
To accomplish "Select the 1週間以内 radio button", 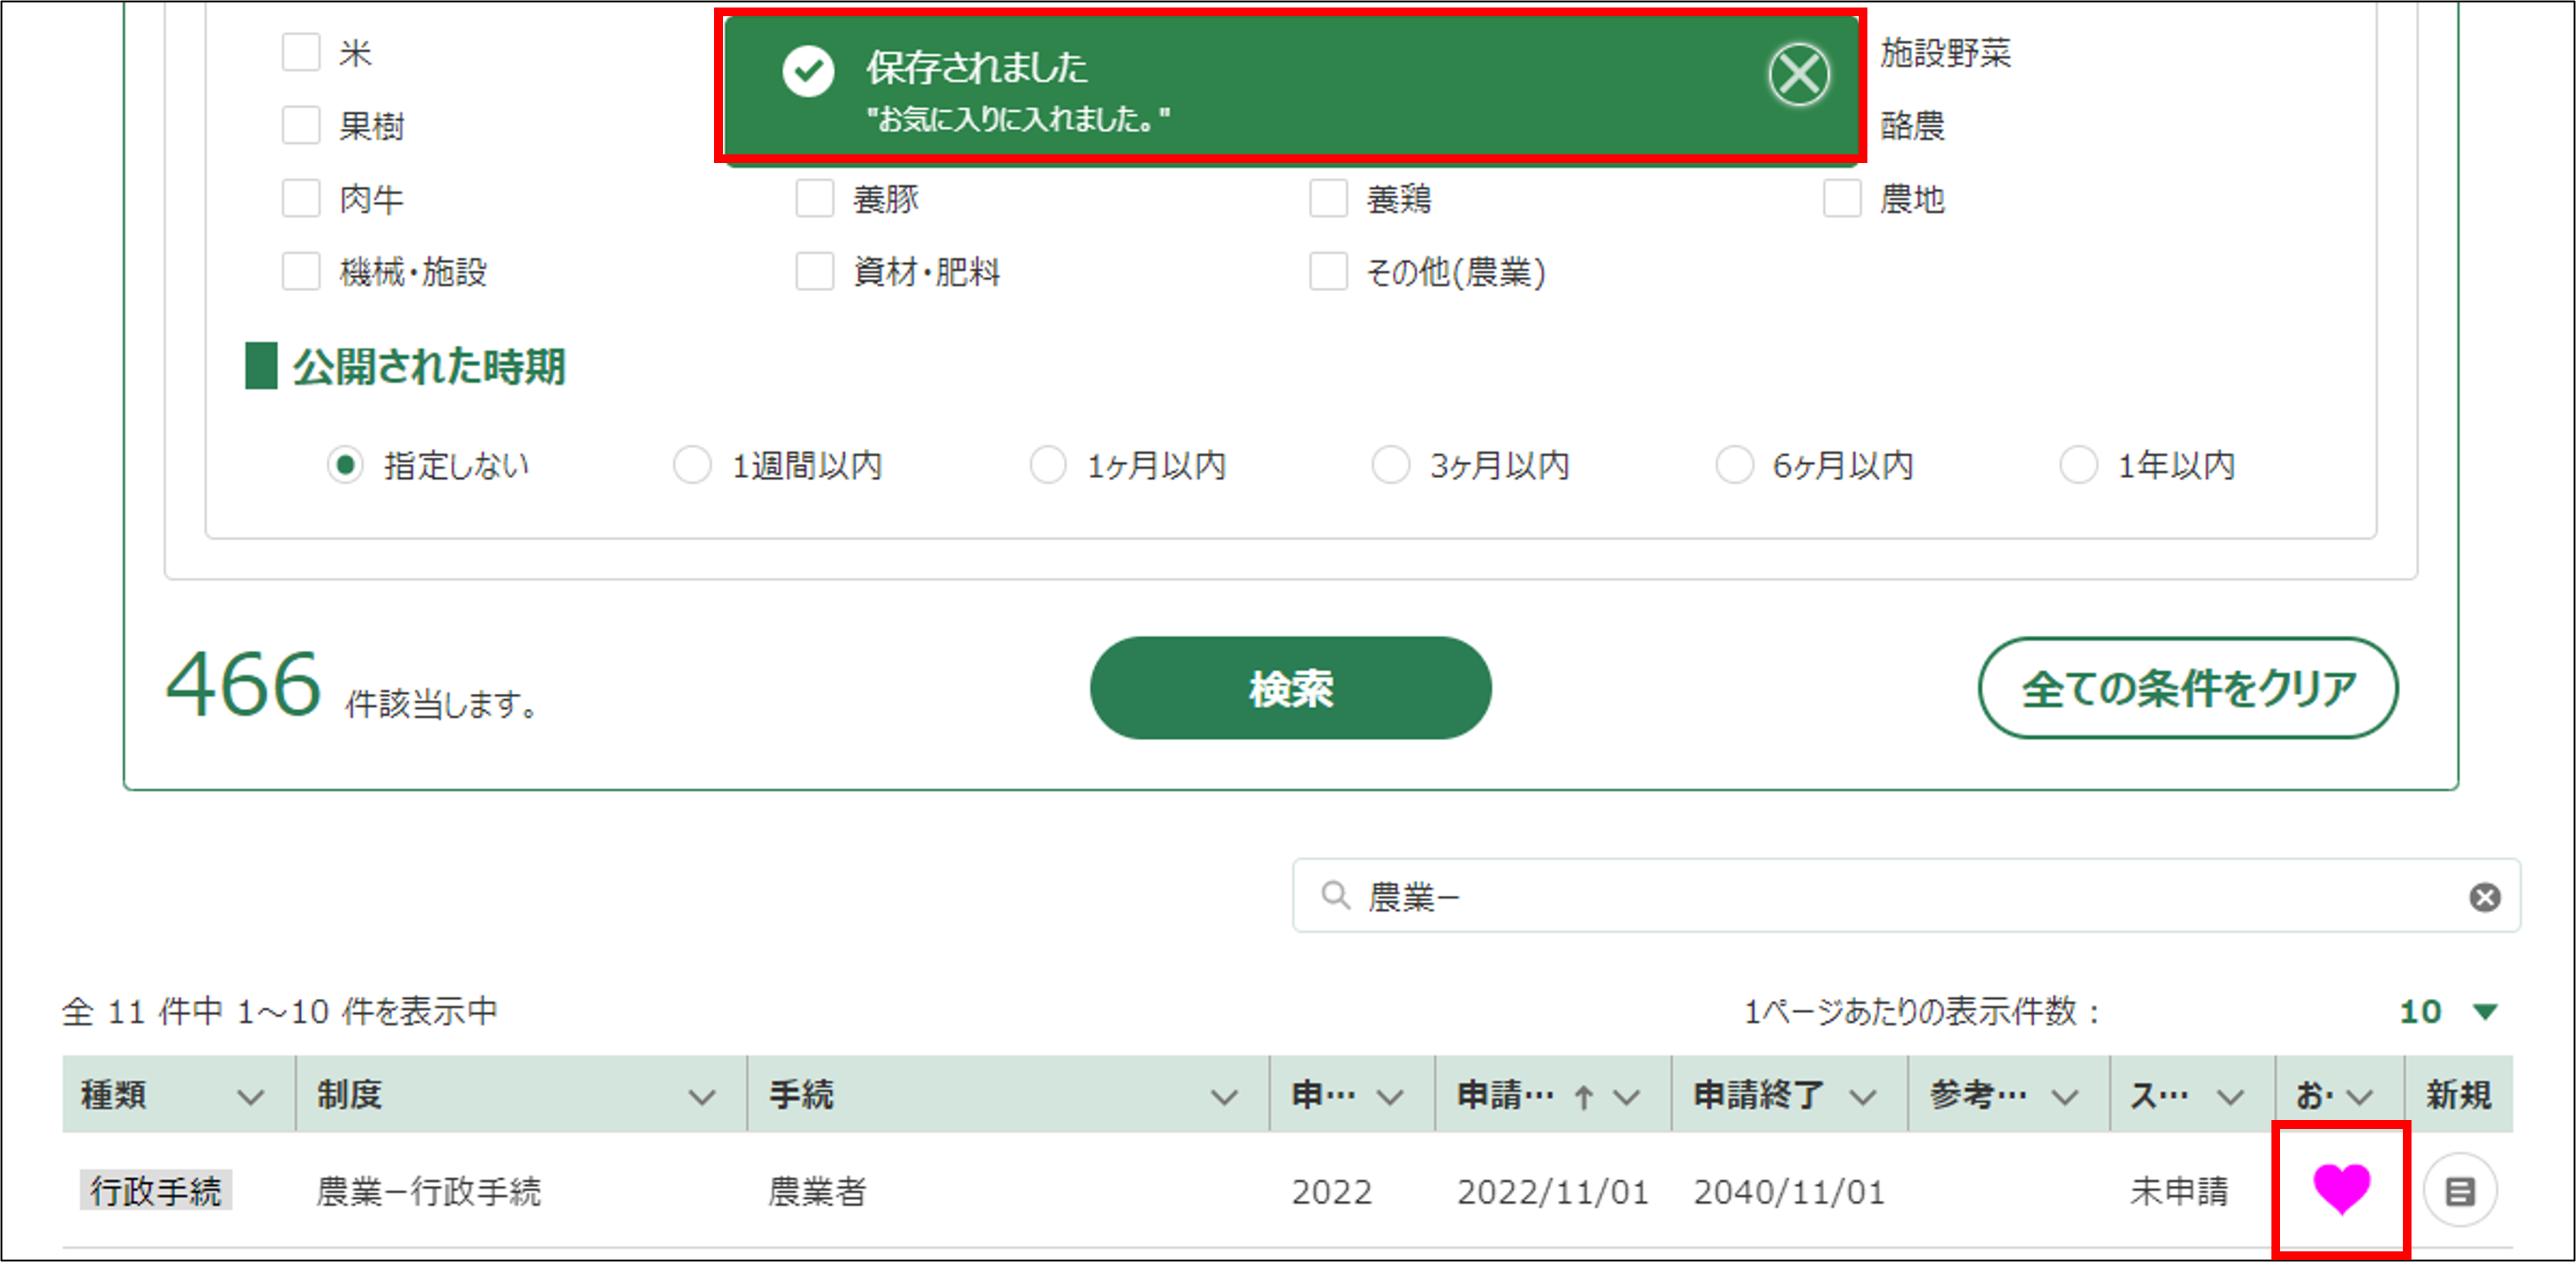I will [692, 466].
